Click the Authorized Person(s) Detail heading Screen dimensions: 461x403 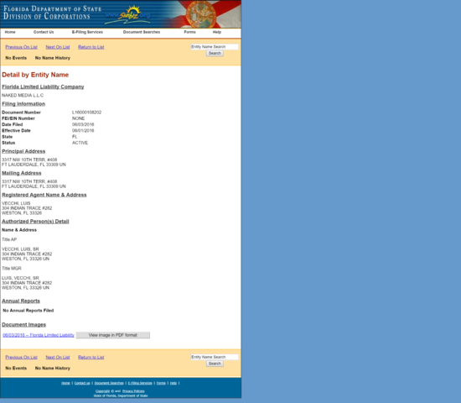35,222
